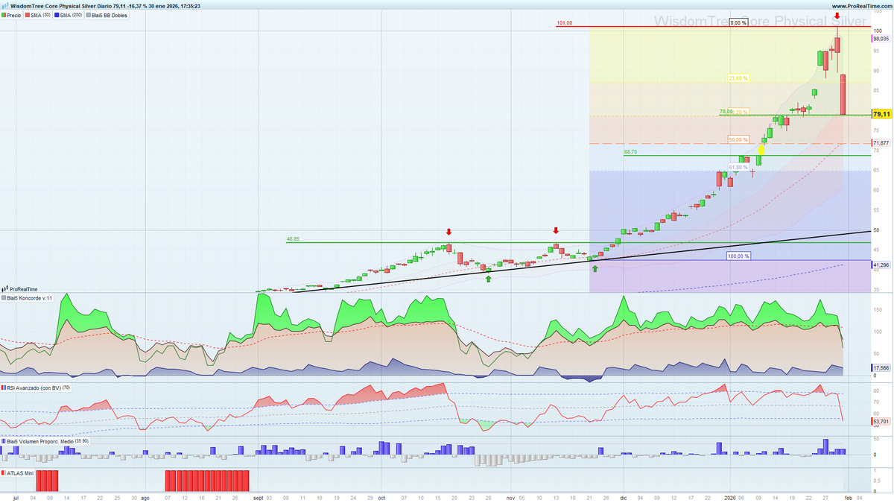The image size is (894, 503).
Task: Select the 78,89 green line label
Action: point(726,112)
